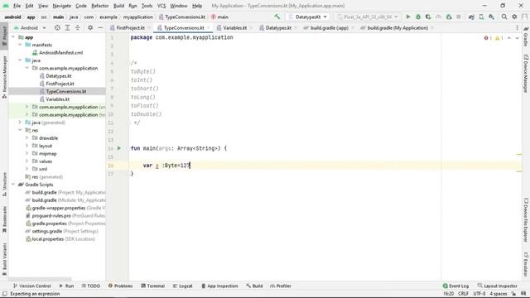530x298 pixels.
Task: Click the error indicator in editor corner
Action: (488, 38)
